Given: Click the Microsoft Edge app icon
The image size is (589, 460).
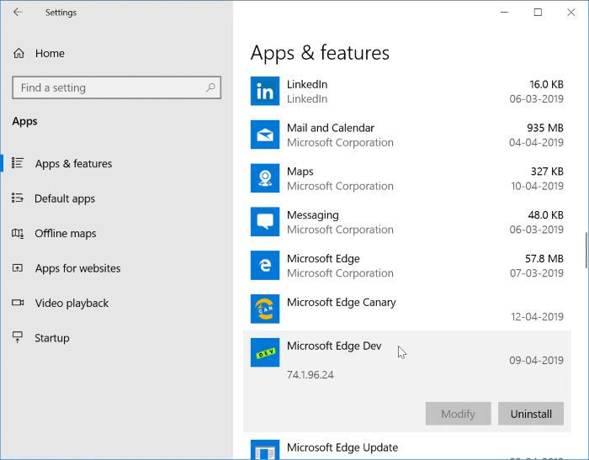Looking at the screenshot, I should [x=265, y=266].
